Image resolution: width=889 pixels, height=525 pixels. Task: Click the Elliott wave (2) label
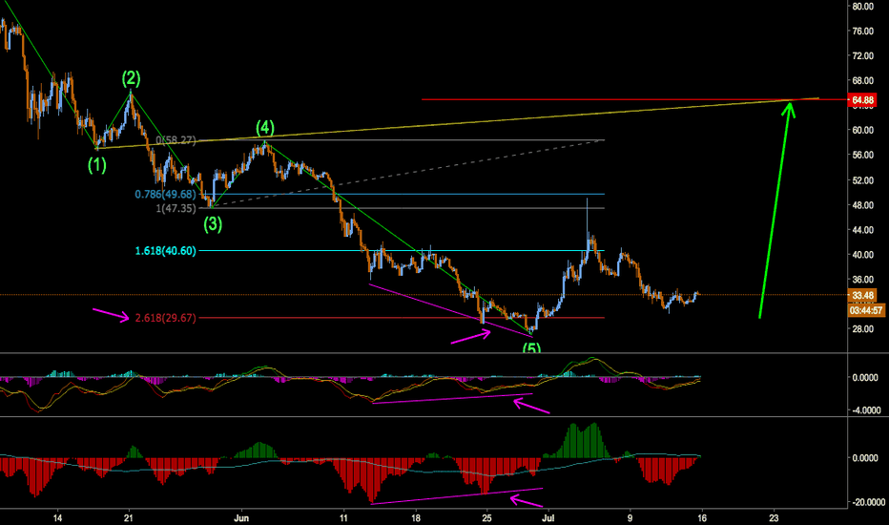[131, 78]
